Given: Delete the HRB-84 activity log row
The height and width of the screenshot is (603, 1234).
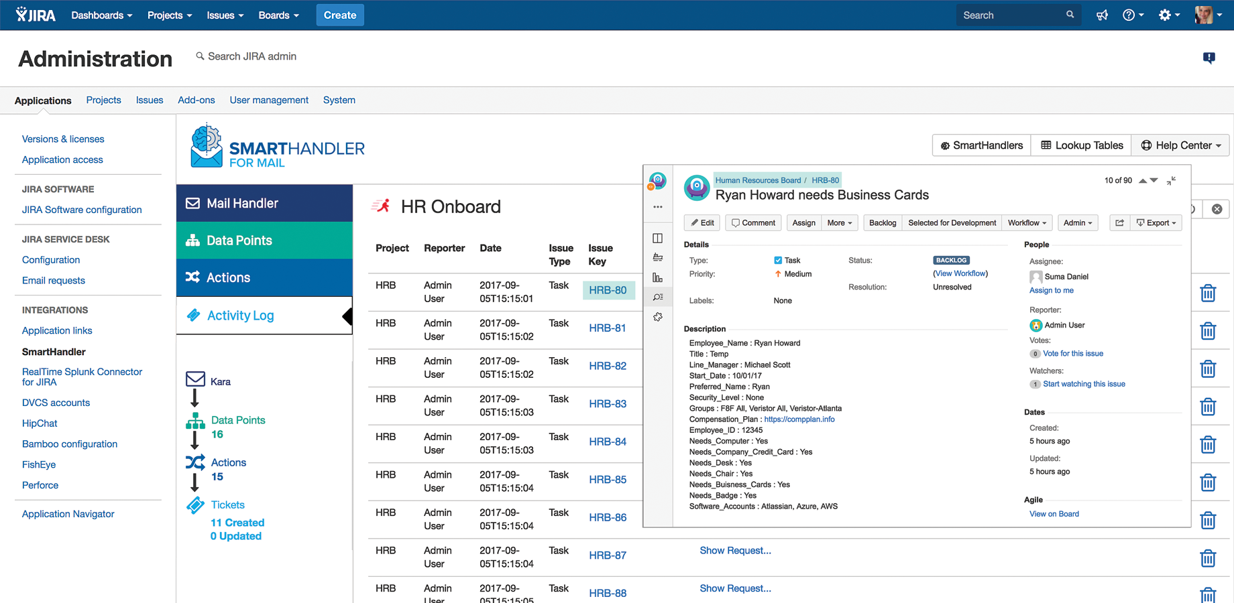Looking at the screenshot, I should 1208,444.
